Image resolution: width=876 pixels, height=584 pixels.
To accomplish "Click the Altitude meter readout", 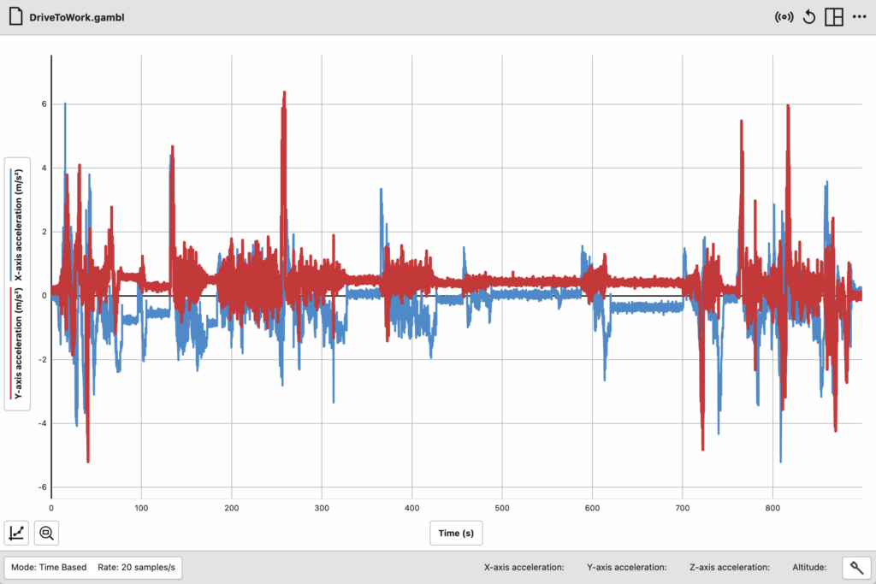I will (x=809, y=567).
